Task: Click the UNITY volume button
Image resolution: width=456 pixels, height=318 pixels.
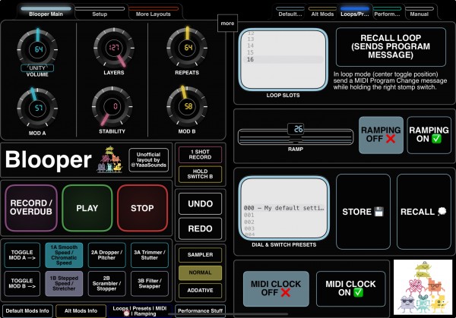Action: [37, 68]
